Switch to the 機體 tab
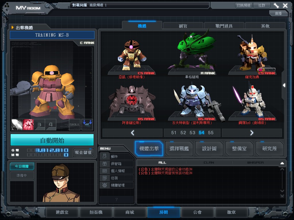This screenshot has width=294, height=220. pyautogui.click(x=142, y=26)
